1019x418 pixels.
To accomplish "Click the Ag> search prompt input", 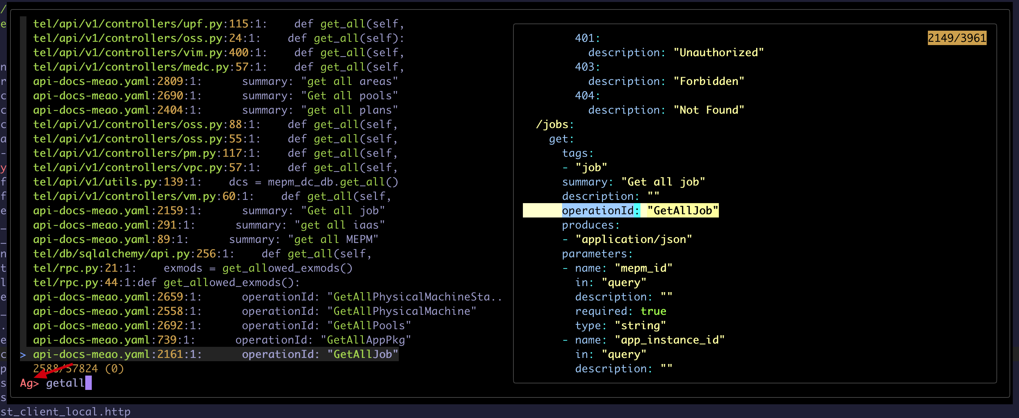I will click(x=65, y=383).
